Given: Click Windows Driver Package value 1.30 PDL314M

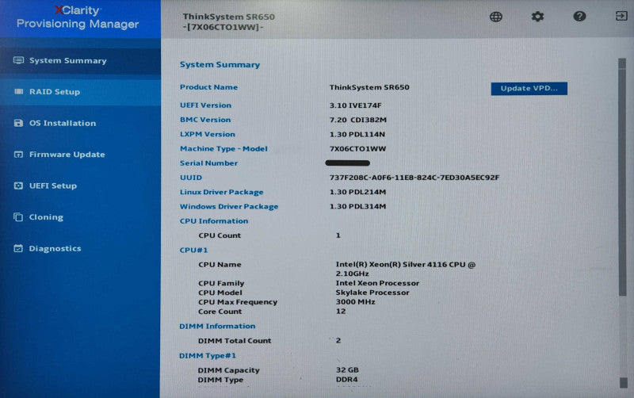Looking at the screenshot, I should (x=357, y=206).
